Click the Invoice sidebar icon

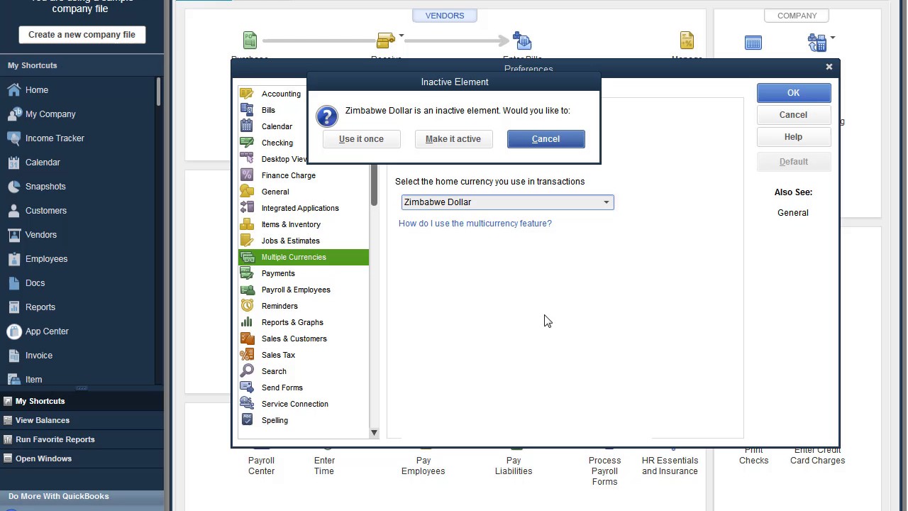14,356
